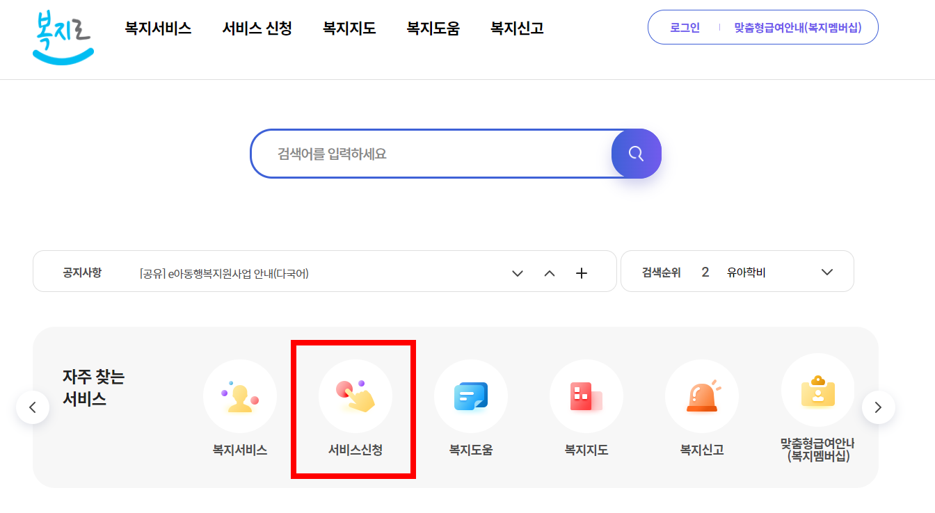Open the 검색순위 ranking dropdown

click(x=827, y=272)
